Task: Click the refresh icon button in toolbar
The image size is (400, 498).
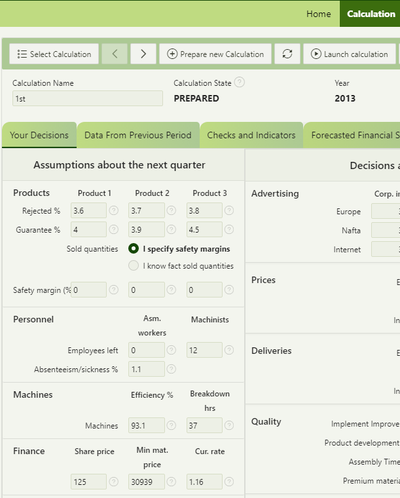Action: 287,54
